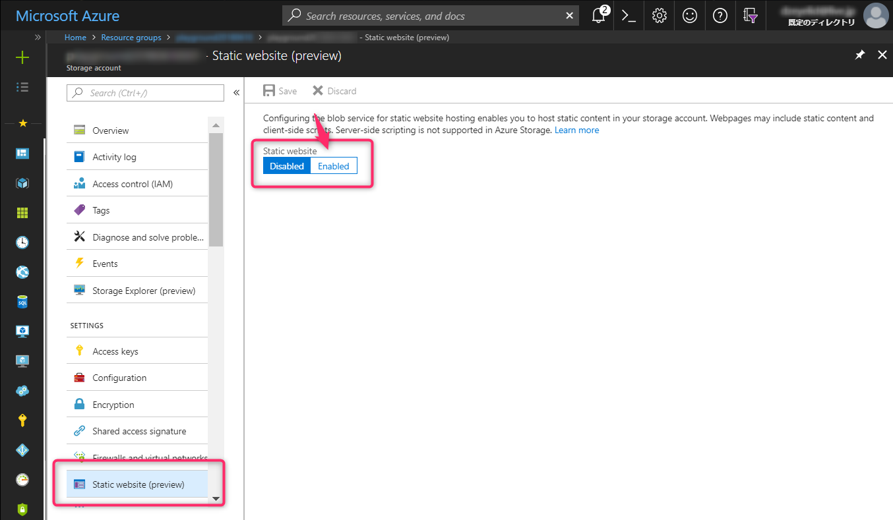Click the resource search field
The height and width of the screenshot is (520, 893).
pyautogui.click(x=429, y=15)
